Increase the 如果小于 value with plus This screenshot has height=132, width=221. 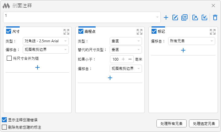click(123, 59)
